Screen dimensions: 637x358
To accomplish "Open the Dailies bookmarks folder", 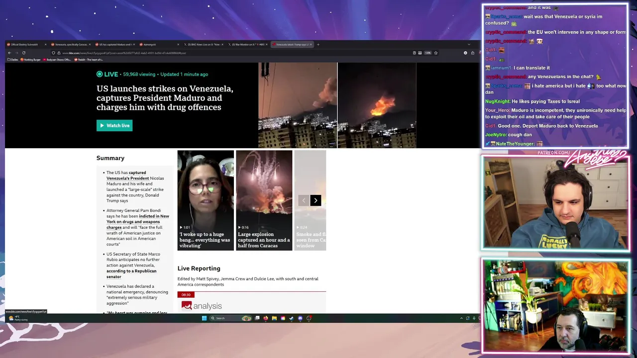I will [x=12, y=60].
